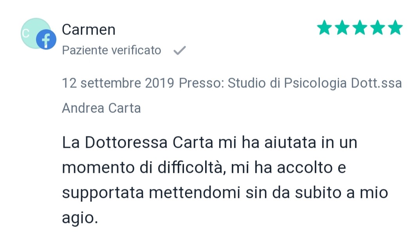Click the fourth rating star
This screenshot has width=415, height=243.
point(378,27)
